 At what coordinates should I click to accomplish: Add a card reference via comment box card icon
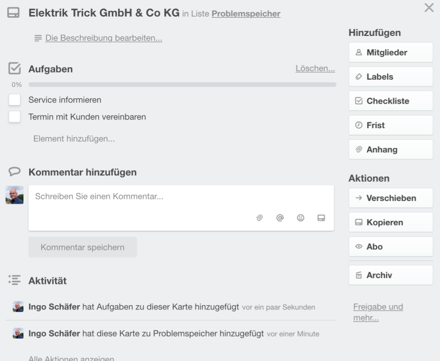[321, 218]
